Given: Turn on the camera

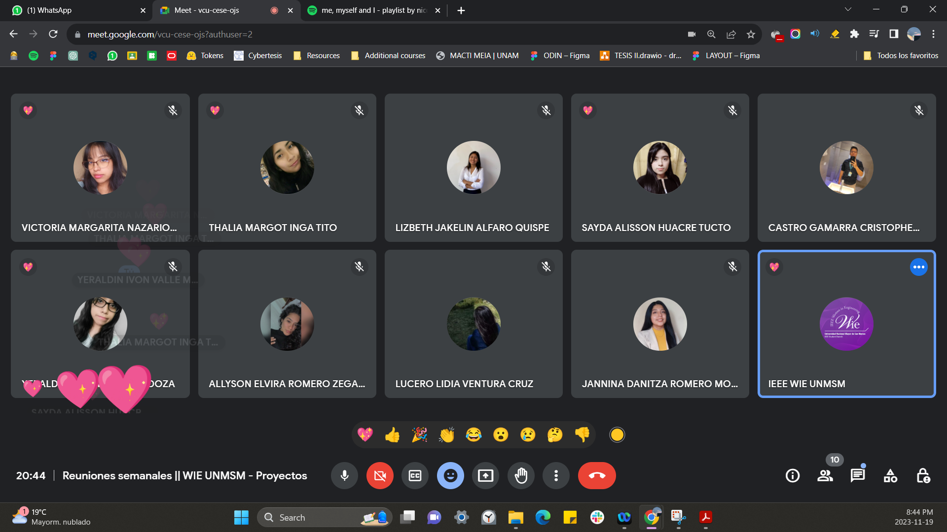Looking at the screenshot, I should tap(379, 475).
